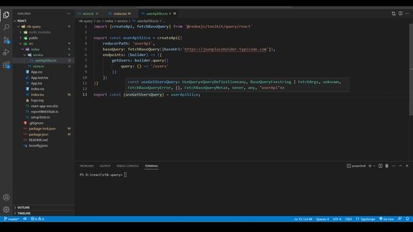The image size is (413, 232).
Task: Click the Ln 13, Col 48 cursor position
Action: [303, 219]
